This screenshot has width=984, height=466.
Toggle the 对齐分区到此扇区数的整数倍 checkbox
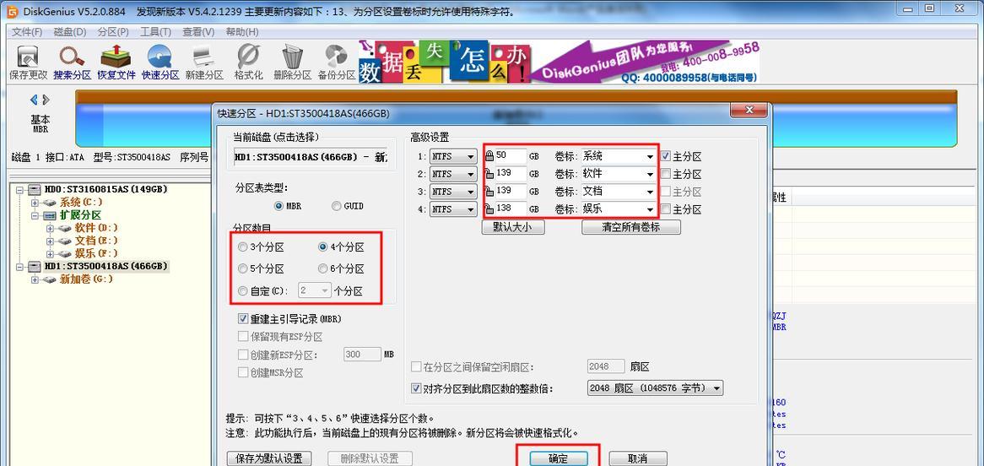coord(415,388)
